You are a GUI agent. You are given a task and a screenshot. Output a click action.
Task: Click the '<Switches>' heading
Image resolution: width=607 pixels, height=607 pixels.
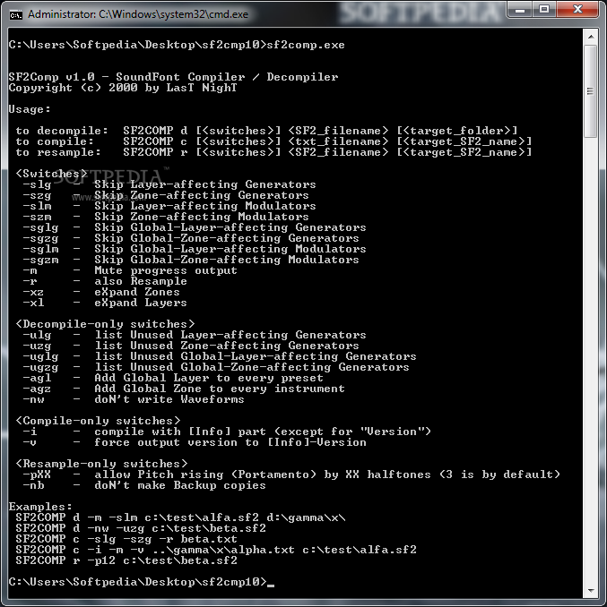pos(51,174)
